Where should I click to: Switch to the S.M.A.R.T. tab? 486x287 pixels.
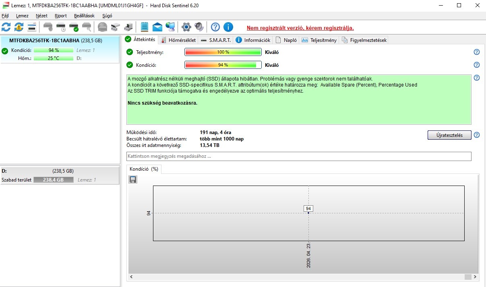[215, 40]
